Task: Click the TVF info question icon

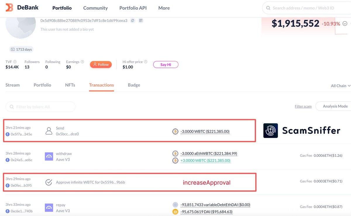Action: point(15,62)
